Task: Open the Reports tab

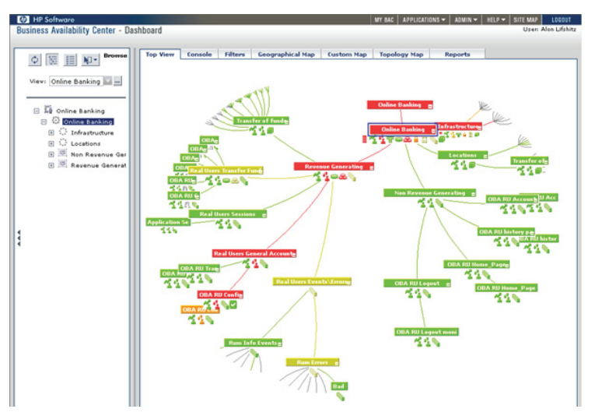Action: pyautogui.click(x=457, y=55)
